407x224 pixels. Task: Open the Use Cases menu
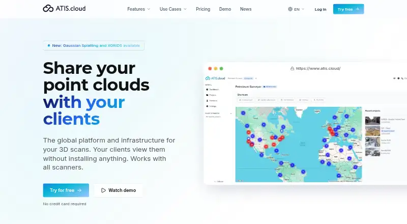pos(173,9)
